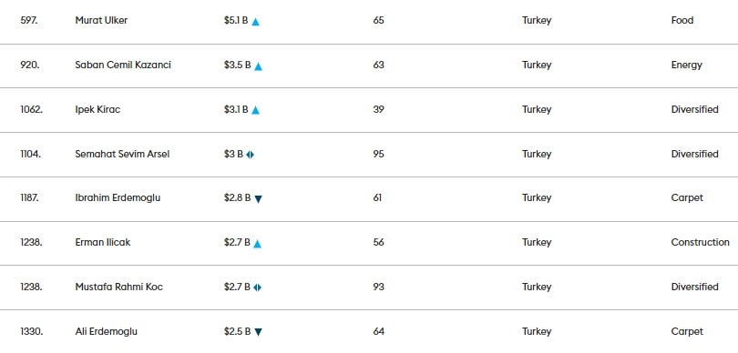Open Saban Cemil Kazanci's name
738x353 pixels.
123,65
